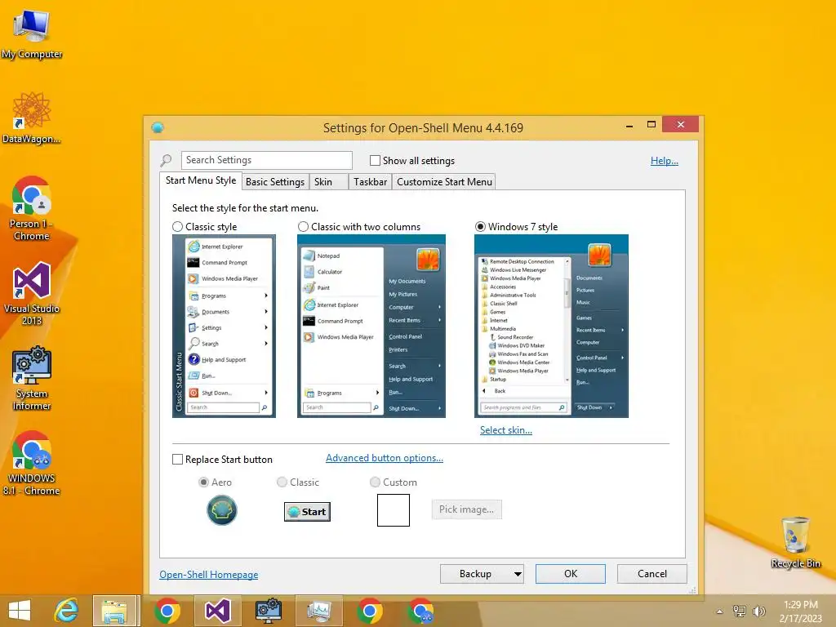
Task: Select Visual Studio 2013 desktop shortcut
Action: click(x=32, y=293)
